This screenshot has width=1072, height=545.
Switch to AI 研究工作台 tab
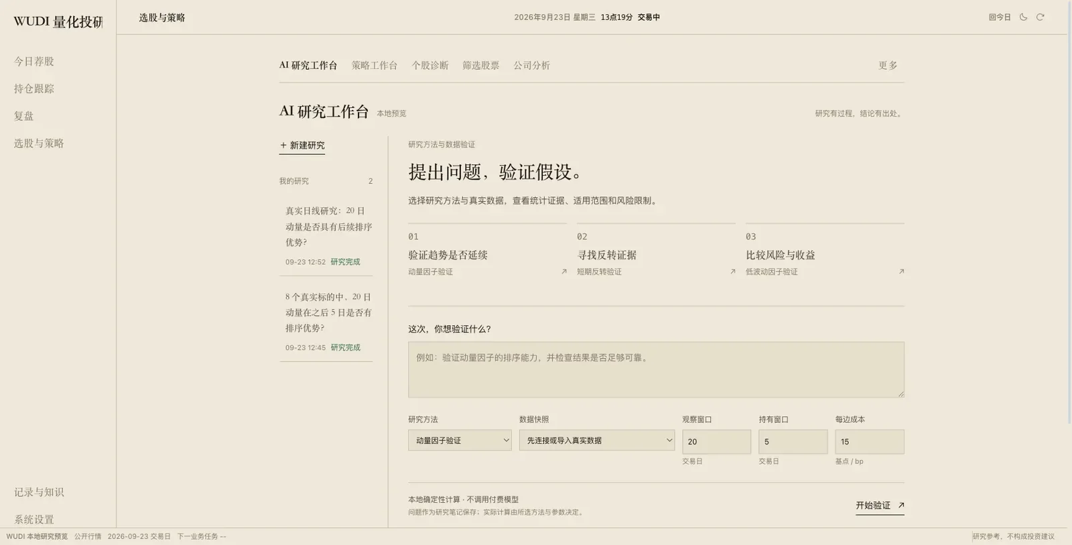pos(308,65)
